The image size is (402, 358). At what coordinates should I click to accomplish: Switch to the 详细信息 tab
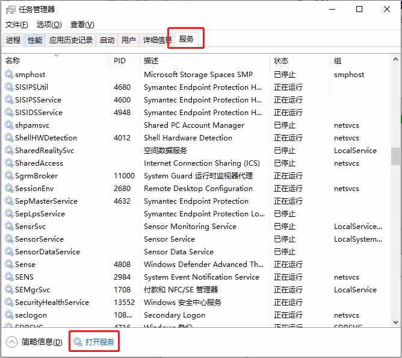click(157, 40)
